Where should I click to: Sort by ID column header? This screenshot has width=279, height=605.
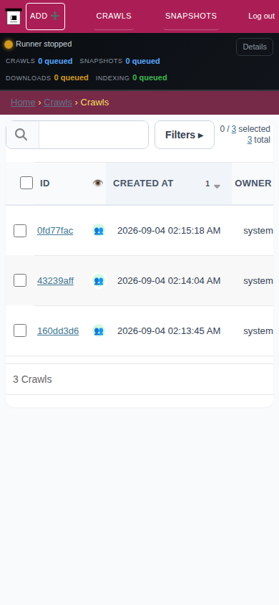pos(44,184)
